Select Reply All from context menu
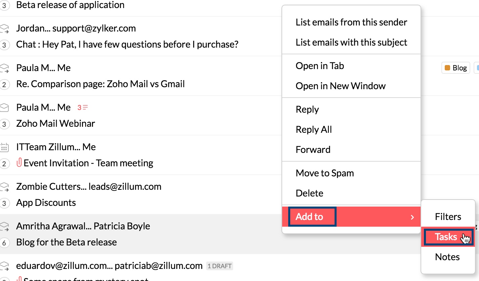 (x=313, y=130)
